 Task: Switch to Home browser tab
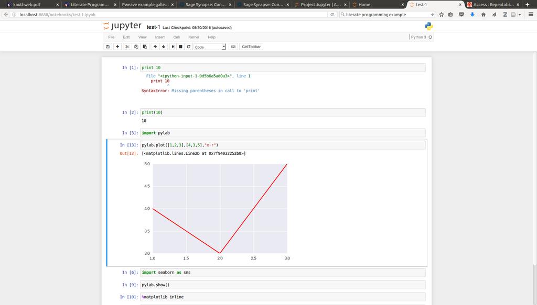pyautogui.click(x=378, y=5)
